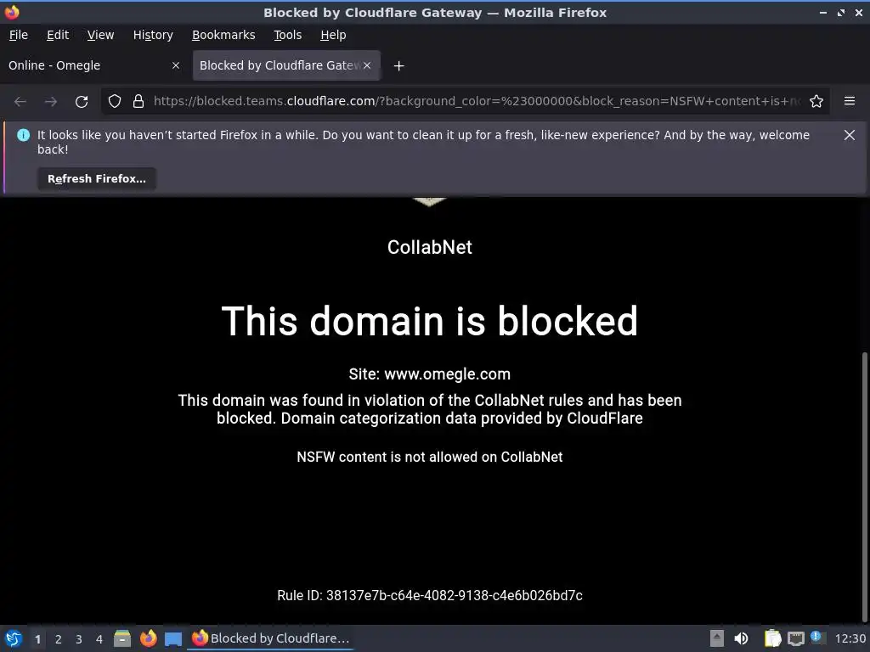This screenshot has height=652, width=870.
Task: Click the Firefox title bar icon
Action: [x=12, y=12]
